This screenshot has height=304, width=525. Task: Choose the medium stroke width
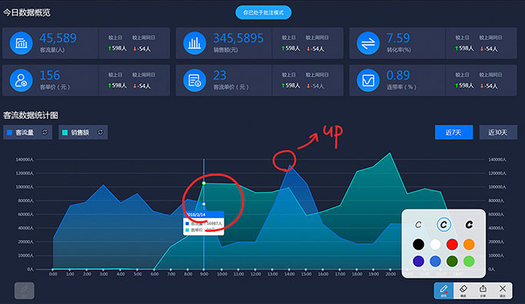pyautogui.click(x=444, y=224)
